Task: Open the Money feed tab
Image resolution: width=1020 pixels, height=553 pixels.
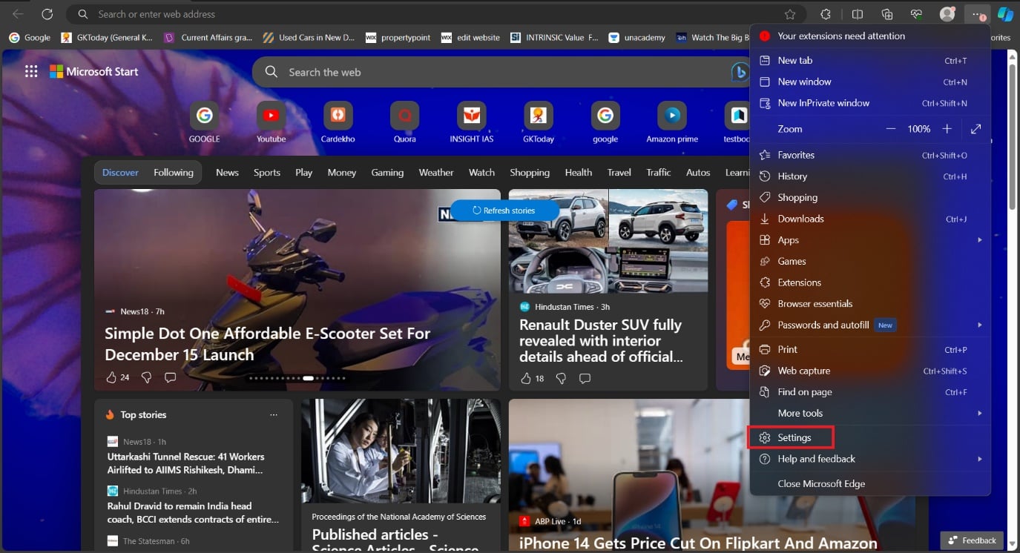Action: coord(342,172)
